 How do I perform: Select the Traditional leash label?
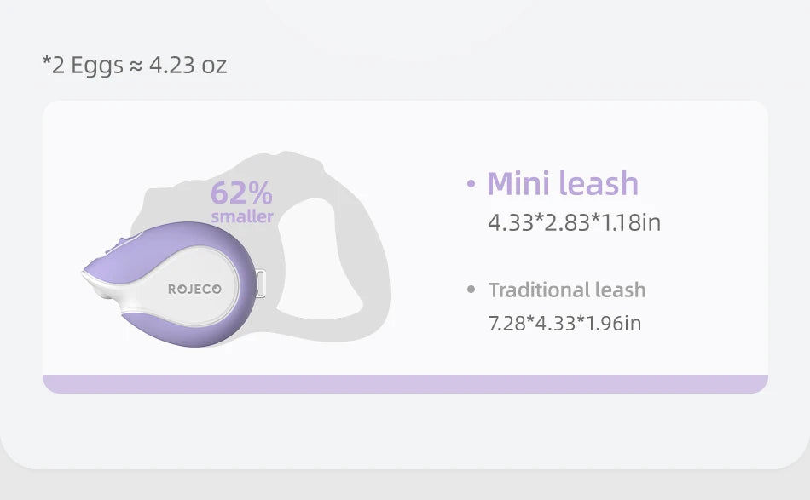pyautogui.click(x=567, y=290)
